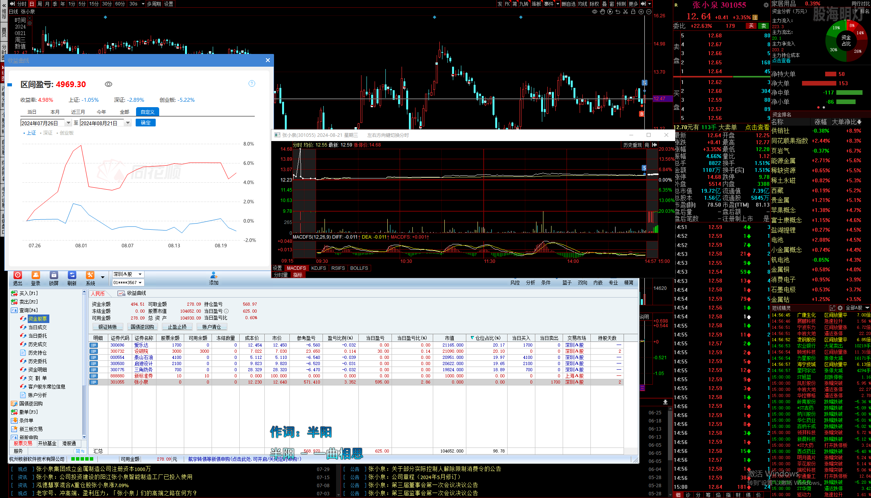
Task: Toggle 均线 moving average display
Action: pos(583,4)
